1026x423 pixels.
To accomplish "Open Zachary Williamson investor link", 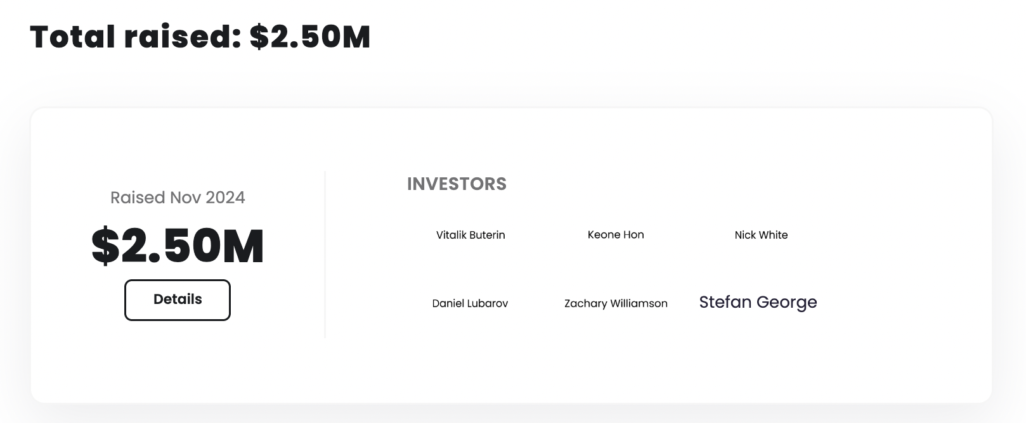I will pos(616,303).
